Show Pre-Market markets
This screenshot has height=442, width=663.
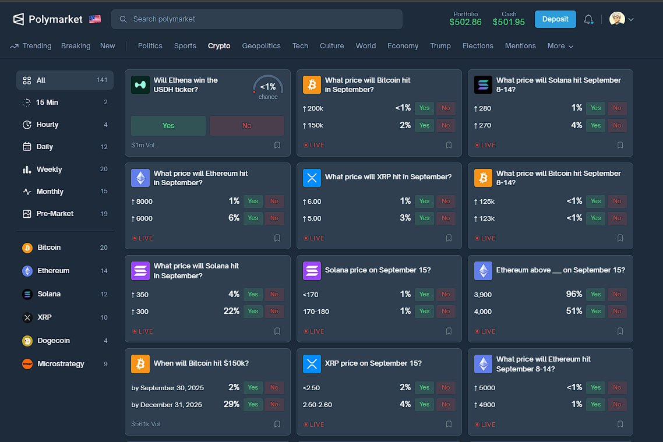tap(65, 214)
